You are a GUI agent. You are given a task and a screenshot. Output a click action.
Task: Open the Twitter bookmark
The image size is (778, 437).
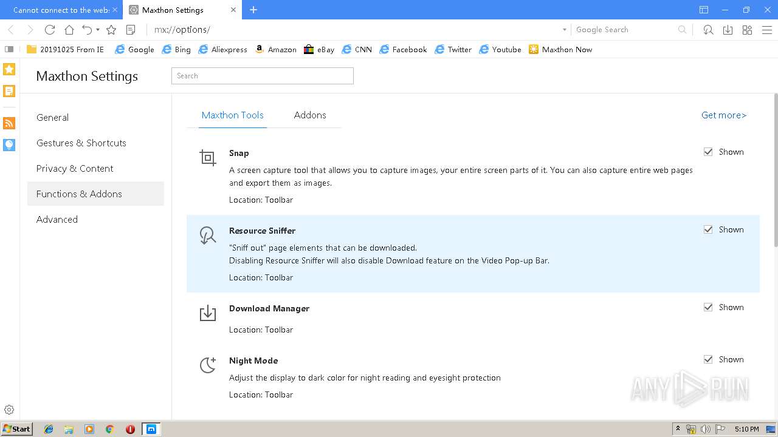[453, 50]
